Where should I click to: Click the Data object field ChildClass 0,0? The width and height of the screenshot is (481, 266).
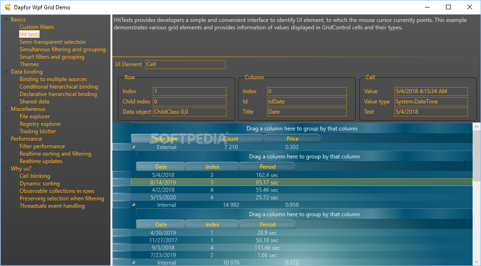click(190, 112)
